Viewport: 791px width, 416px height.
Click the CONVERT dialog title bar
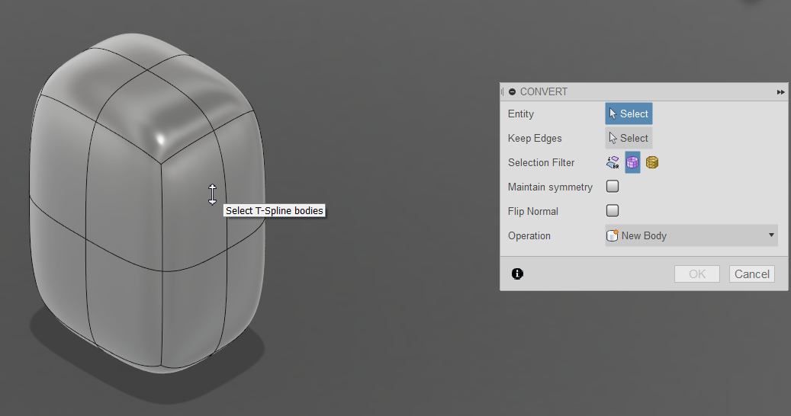pos(644,91)
